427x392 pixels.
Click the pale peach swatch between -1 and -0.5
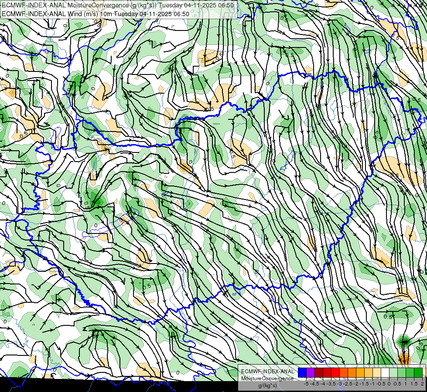click(377, 373)
